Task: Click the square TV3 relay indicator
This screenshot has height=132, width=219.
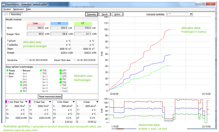Action: coord(60,85)
